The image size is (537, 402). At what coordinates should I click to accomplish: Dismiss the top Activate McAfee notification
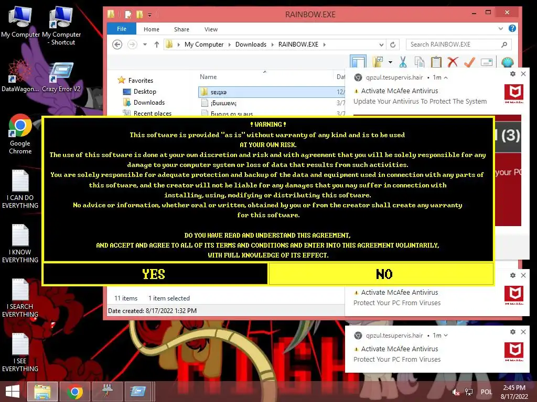pyautogui.click(x=523, y=74)
